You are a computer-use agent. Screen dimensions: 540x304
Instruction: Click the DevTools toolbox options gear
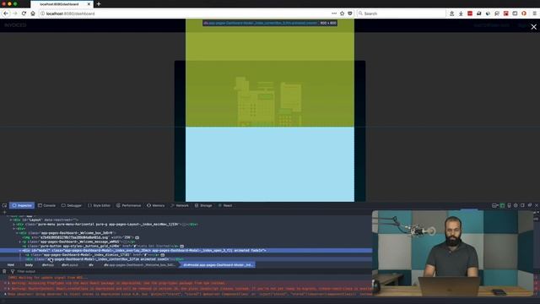(516, 205)
